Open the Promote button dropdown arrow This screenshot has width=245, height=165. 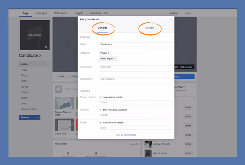coord(38,117)
